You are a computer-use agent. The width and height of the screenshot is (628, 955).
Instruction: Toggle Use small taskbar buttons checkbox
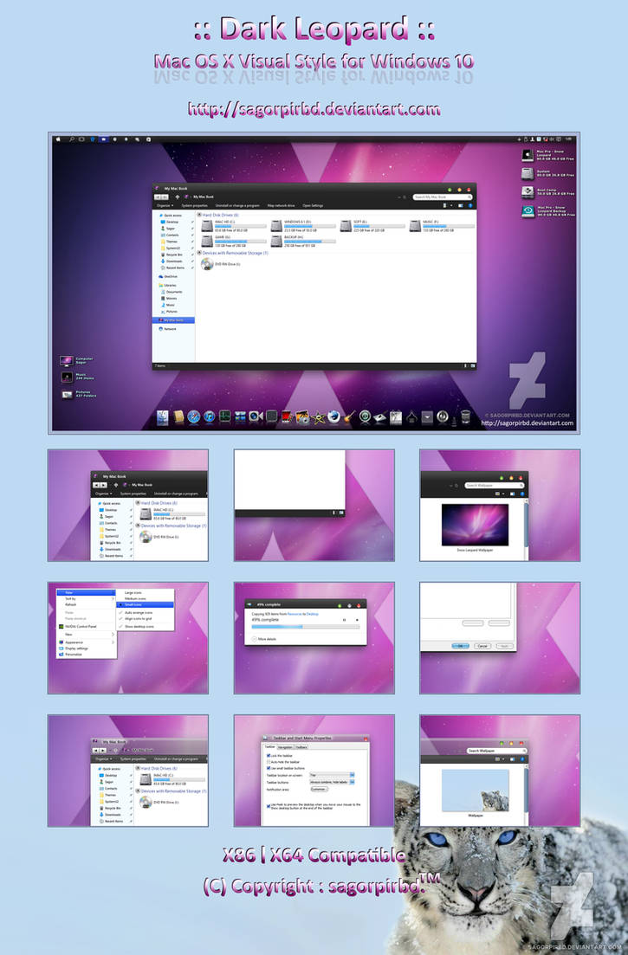click(x=269, y=768)
